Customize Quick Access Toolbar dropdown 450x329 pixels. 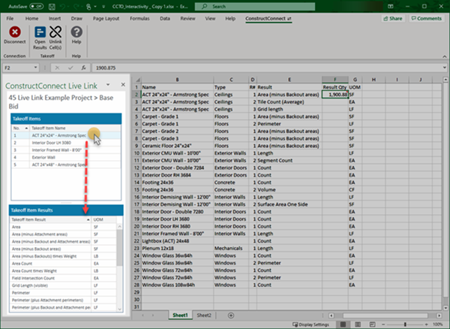tap(103, 6)
